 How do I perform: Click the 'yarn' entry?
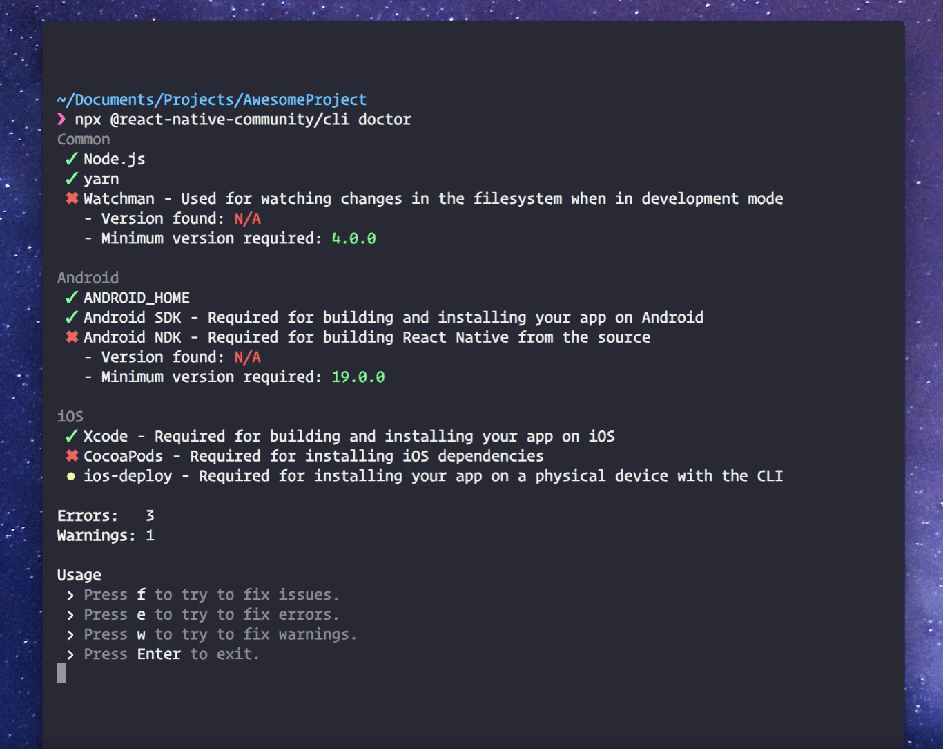pyautogui.click(x=101, y=180)
